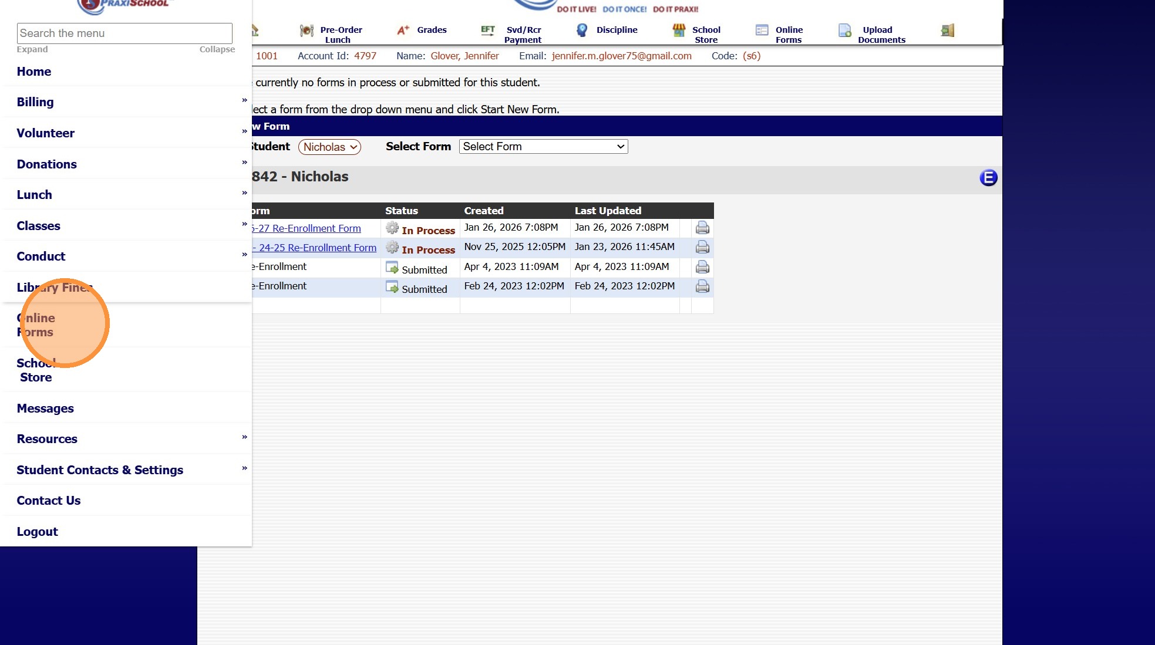Select Logout in the side menu

tap(37, 531)
